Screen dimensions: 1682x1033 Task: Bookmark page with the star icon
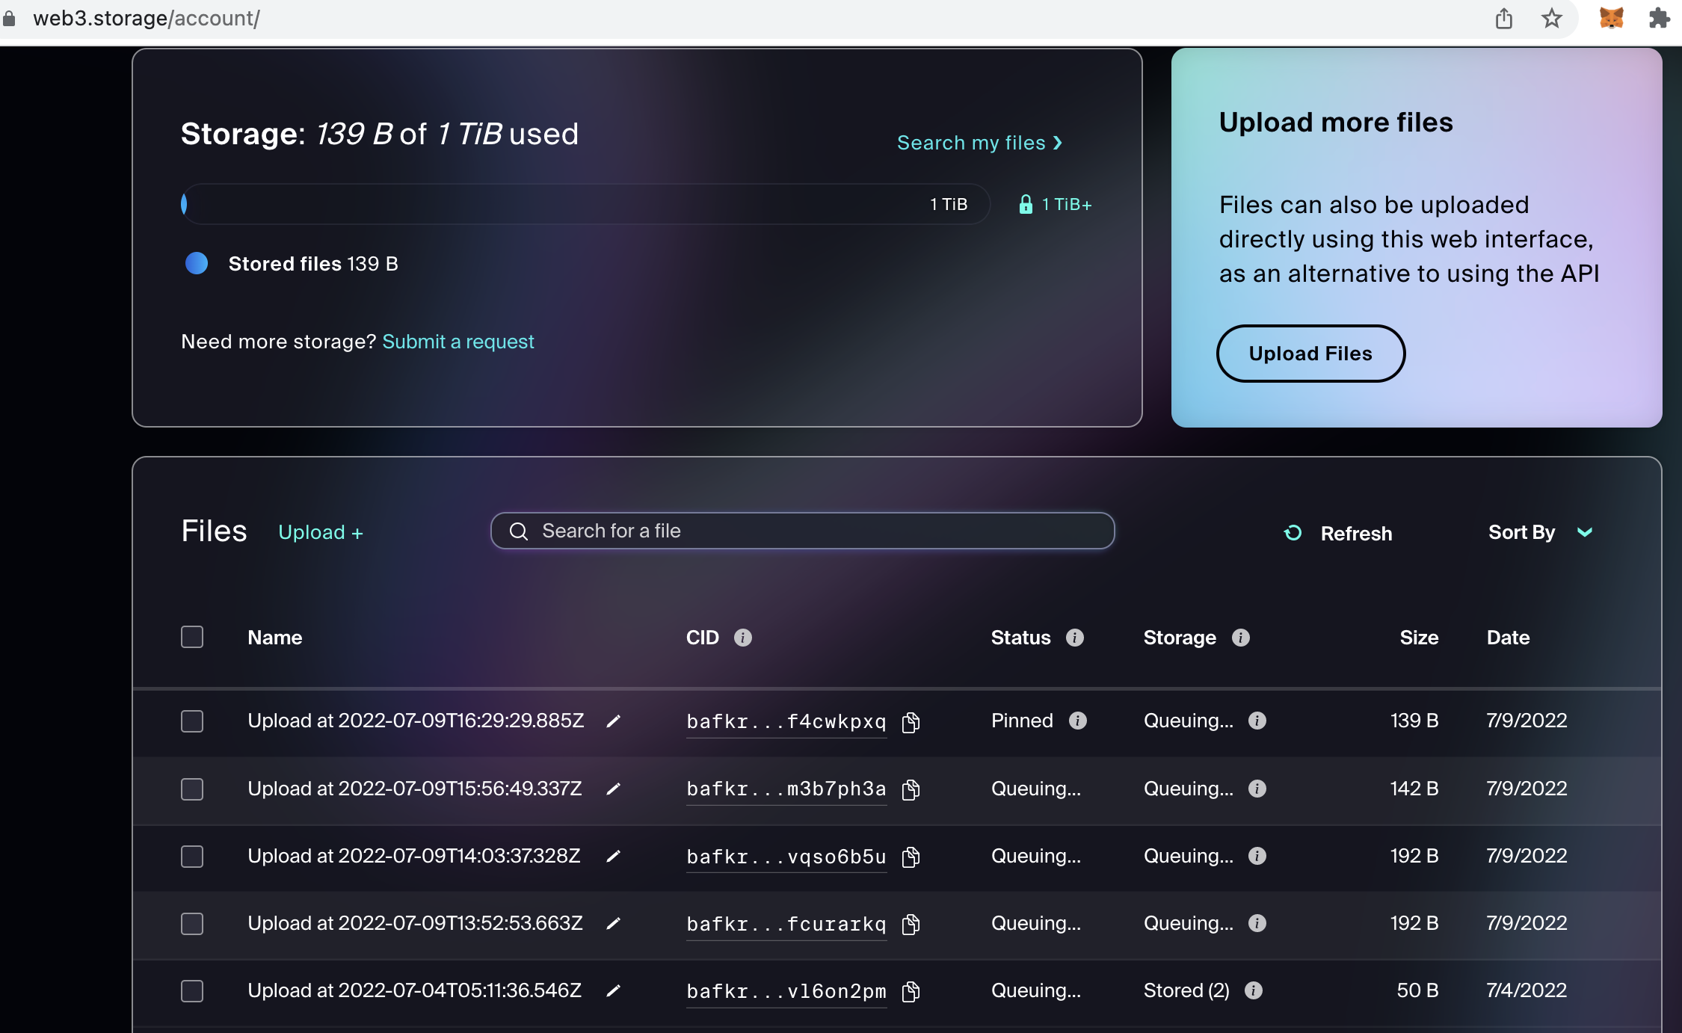1551,18
